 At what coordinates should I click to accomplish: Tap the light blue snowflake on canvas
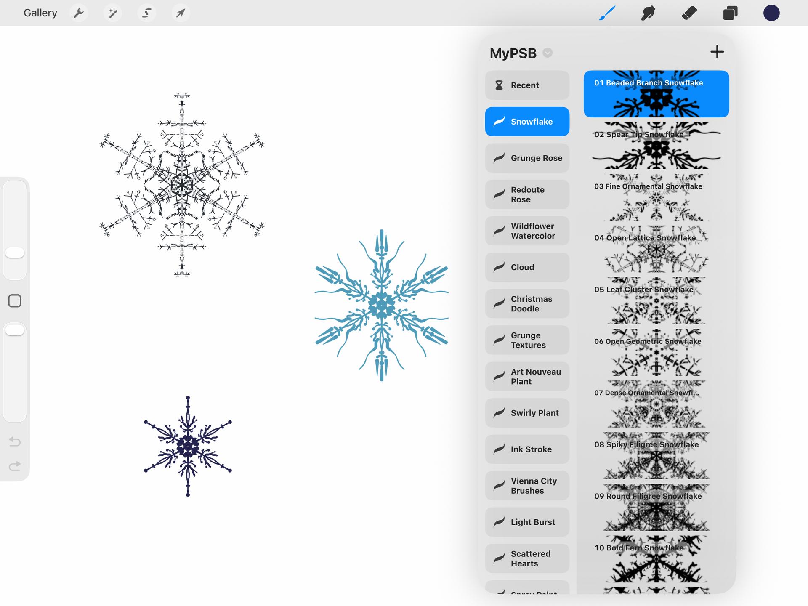382,305
